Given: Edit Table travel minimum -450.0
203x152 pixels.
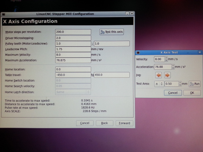Looking at the screenshot, I should point(73,75).
